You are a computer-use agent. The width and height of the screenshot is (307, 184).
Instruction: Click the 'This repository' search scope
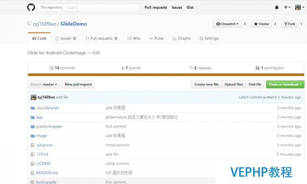52,7
